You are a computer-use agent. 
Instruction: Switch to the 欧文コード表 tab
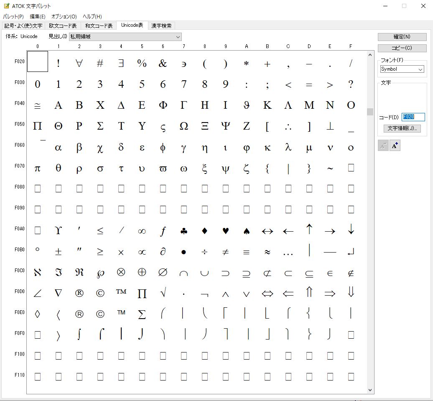click(x=63, y=26)
